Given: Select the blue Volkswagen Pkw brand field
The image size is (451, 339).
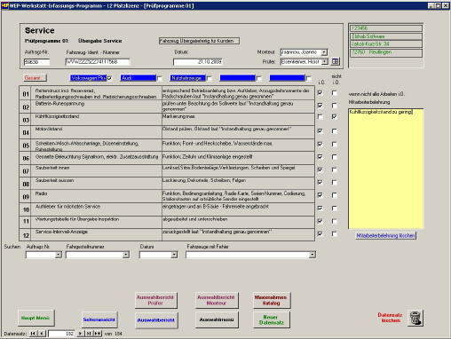Looking at the screenshot, I should [88, 78].
